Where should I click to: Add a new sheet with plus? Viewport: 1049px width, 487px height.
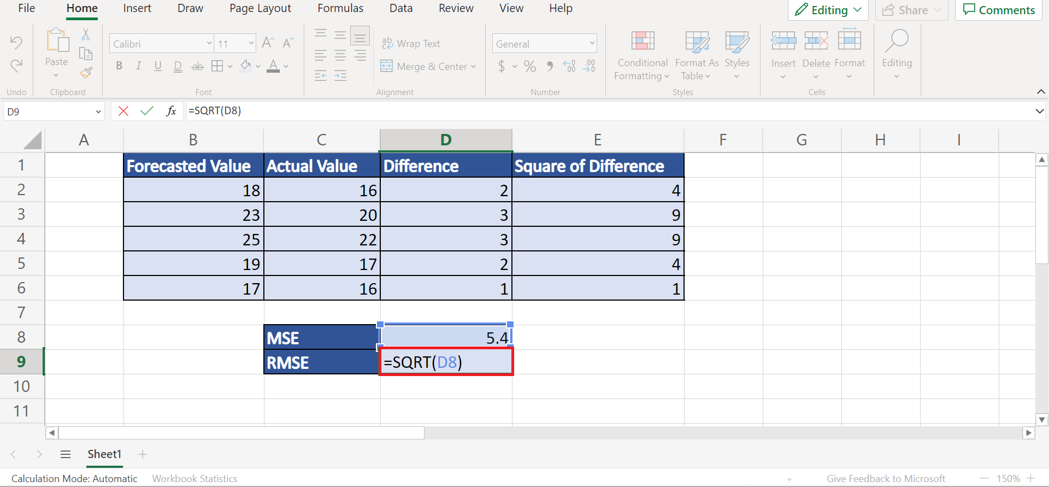pos(143,454)
